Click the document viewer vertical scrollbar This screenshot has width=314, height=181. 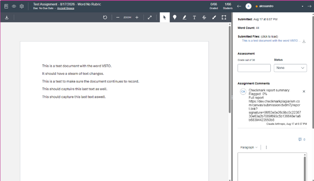(x=230, y=69)
